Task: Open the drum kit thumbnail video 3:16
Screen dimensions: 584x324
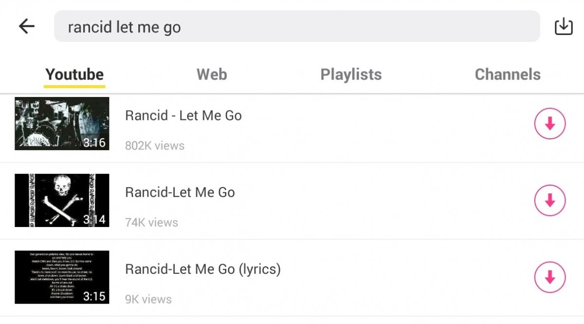Action: pyautogui.click(x=62, y=124)
